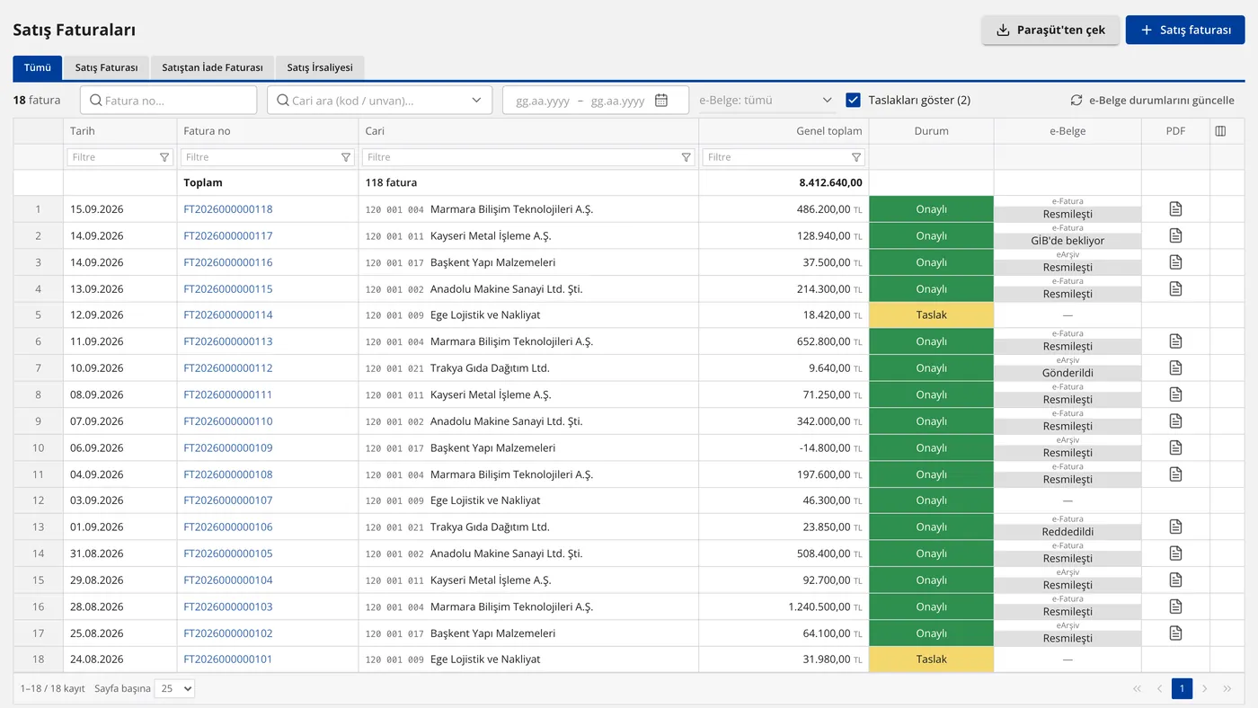Click the amount 1.240.500,00 cell

pyautogui.click(x=784, y=606)
